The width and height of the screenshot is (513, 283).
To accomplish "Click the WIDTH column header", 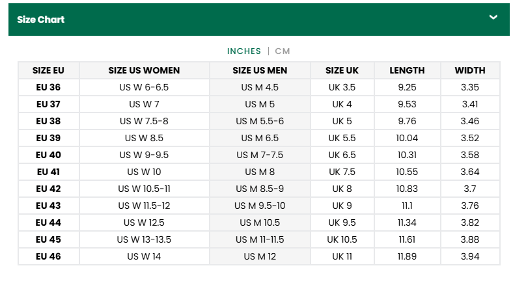I will (470, 70).
